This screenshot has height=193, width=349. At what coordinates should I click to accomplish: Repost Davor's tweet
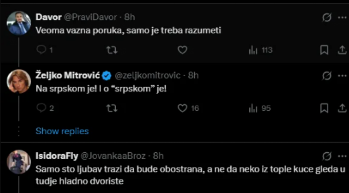112,50
